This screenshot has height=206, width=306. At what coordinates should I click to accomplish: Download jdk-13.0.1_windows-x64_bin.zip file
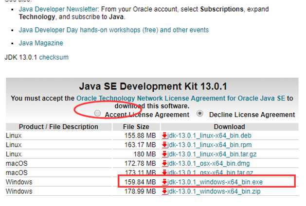click(x=214, y=191)
